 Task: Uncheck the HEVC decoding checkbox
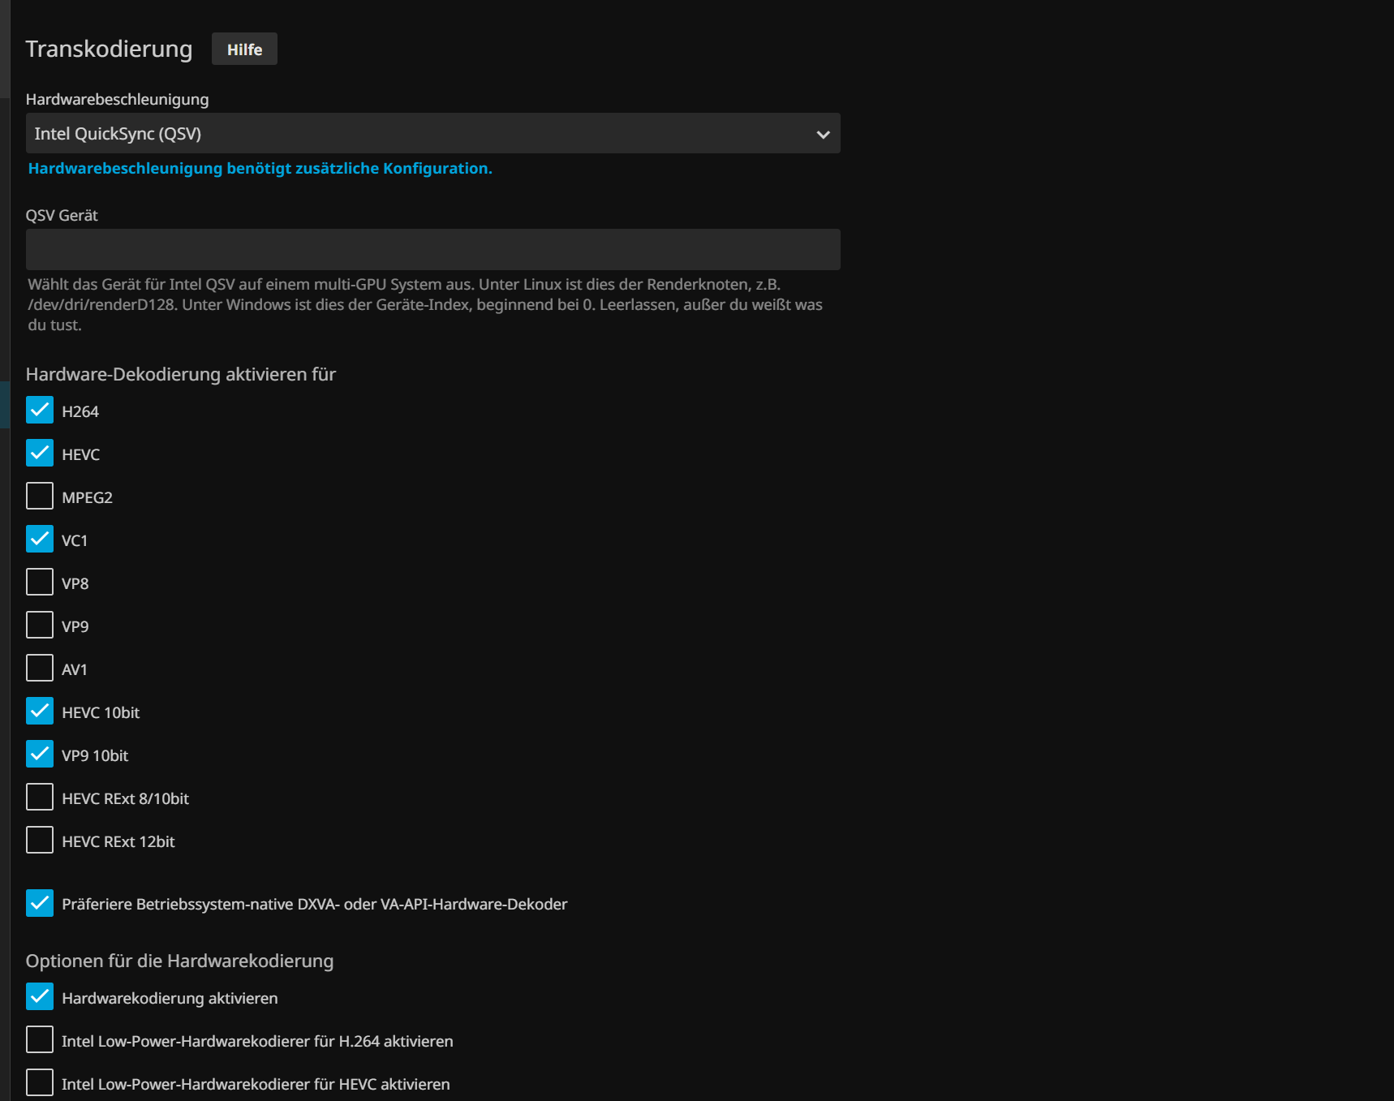point(40,454)
